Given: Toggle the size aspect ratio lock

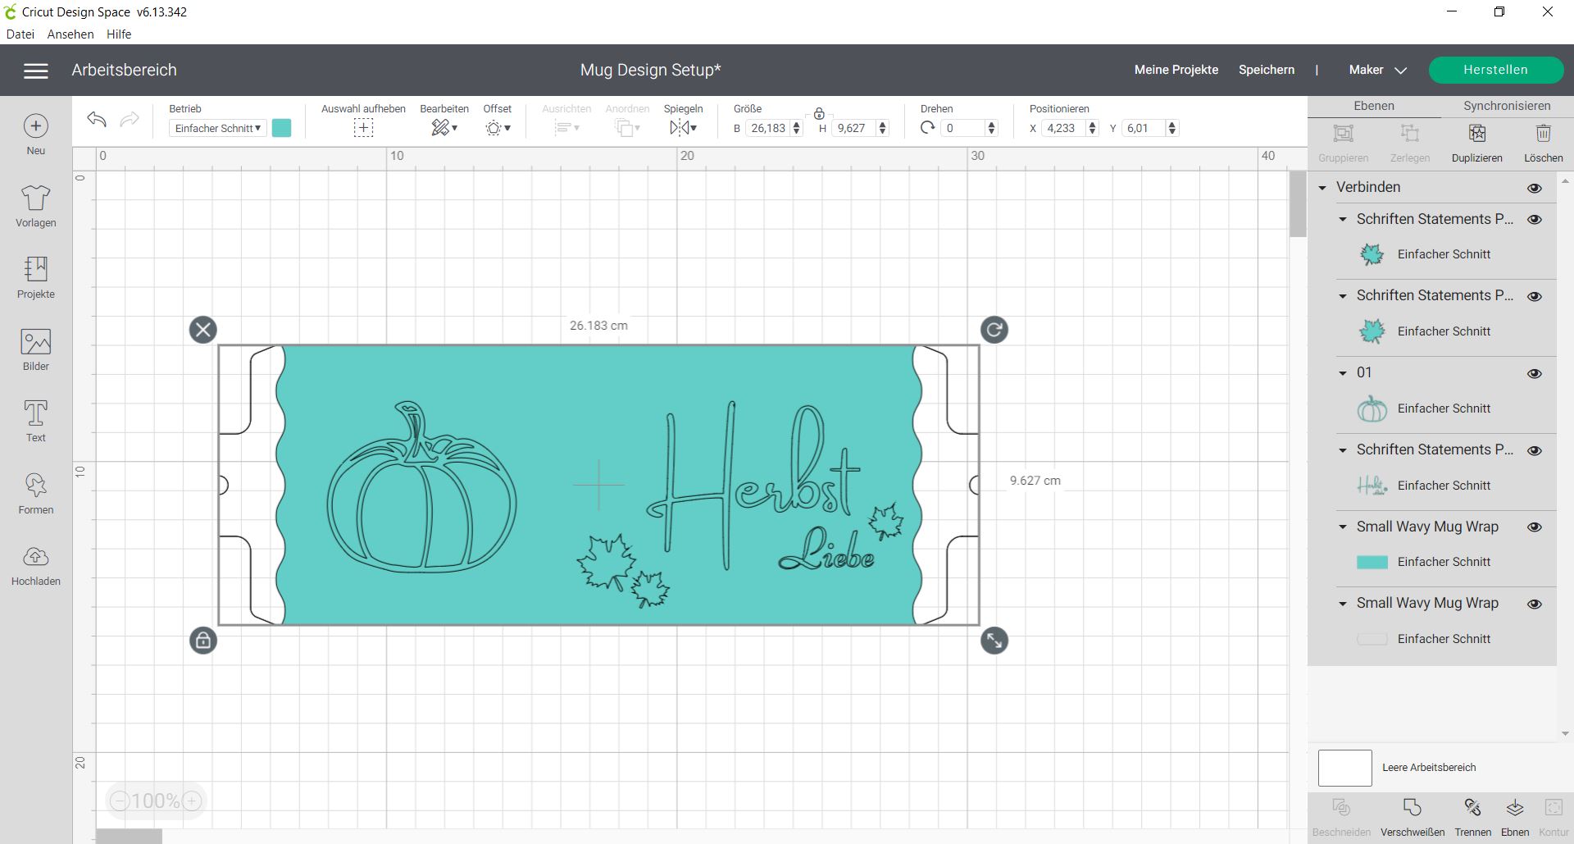Looking at the screenshot, I should coord(819,113).
